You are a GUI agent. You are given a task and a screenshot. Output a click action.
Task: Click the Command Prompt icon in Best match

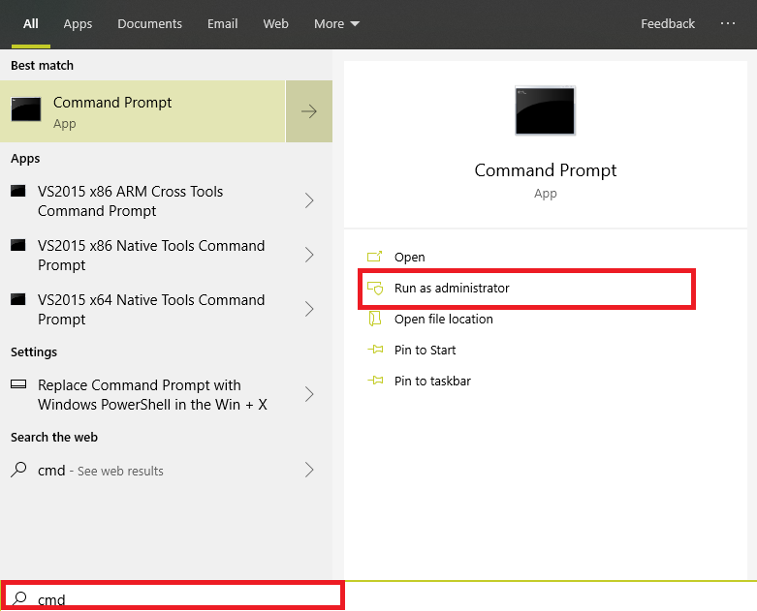26,110
